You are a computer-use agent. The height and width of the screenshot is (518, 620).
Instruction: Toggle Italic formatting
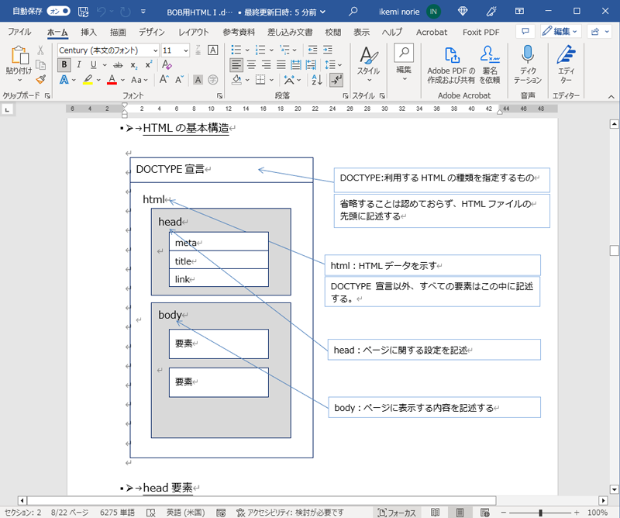click(x=79, y=65)
